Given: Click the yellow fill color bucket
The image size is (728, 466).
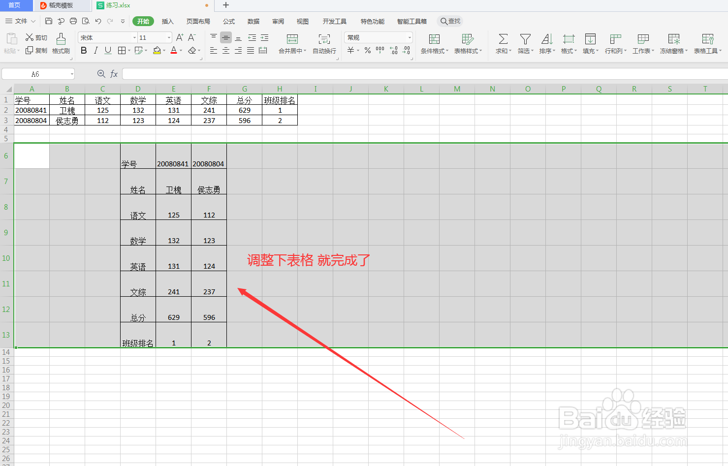Looking at the screenshot, I should pos(157,50).
